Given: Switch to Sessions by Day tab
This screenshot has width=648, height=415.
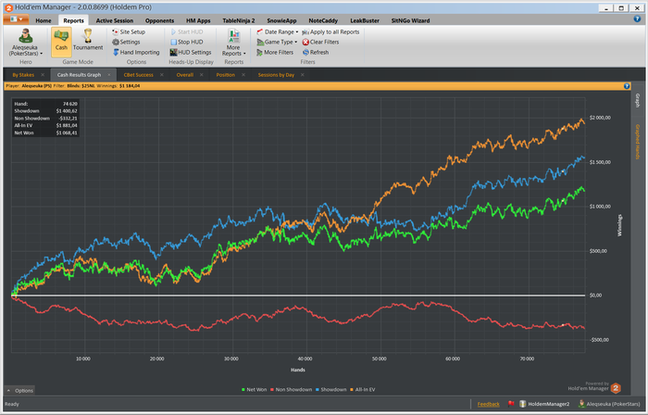Looking at the screenshot, I should [276, 75].
